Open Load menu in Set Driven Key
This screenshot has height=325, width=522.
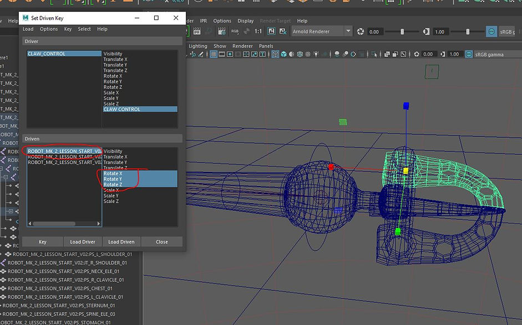pyautogui.click(x=28, y=29)
